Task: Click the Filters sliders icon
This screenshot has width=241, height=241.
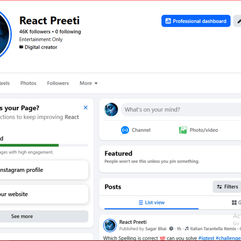Action: point(219,187)
